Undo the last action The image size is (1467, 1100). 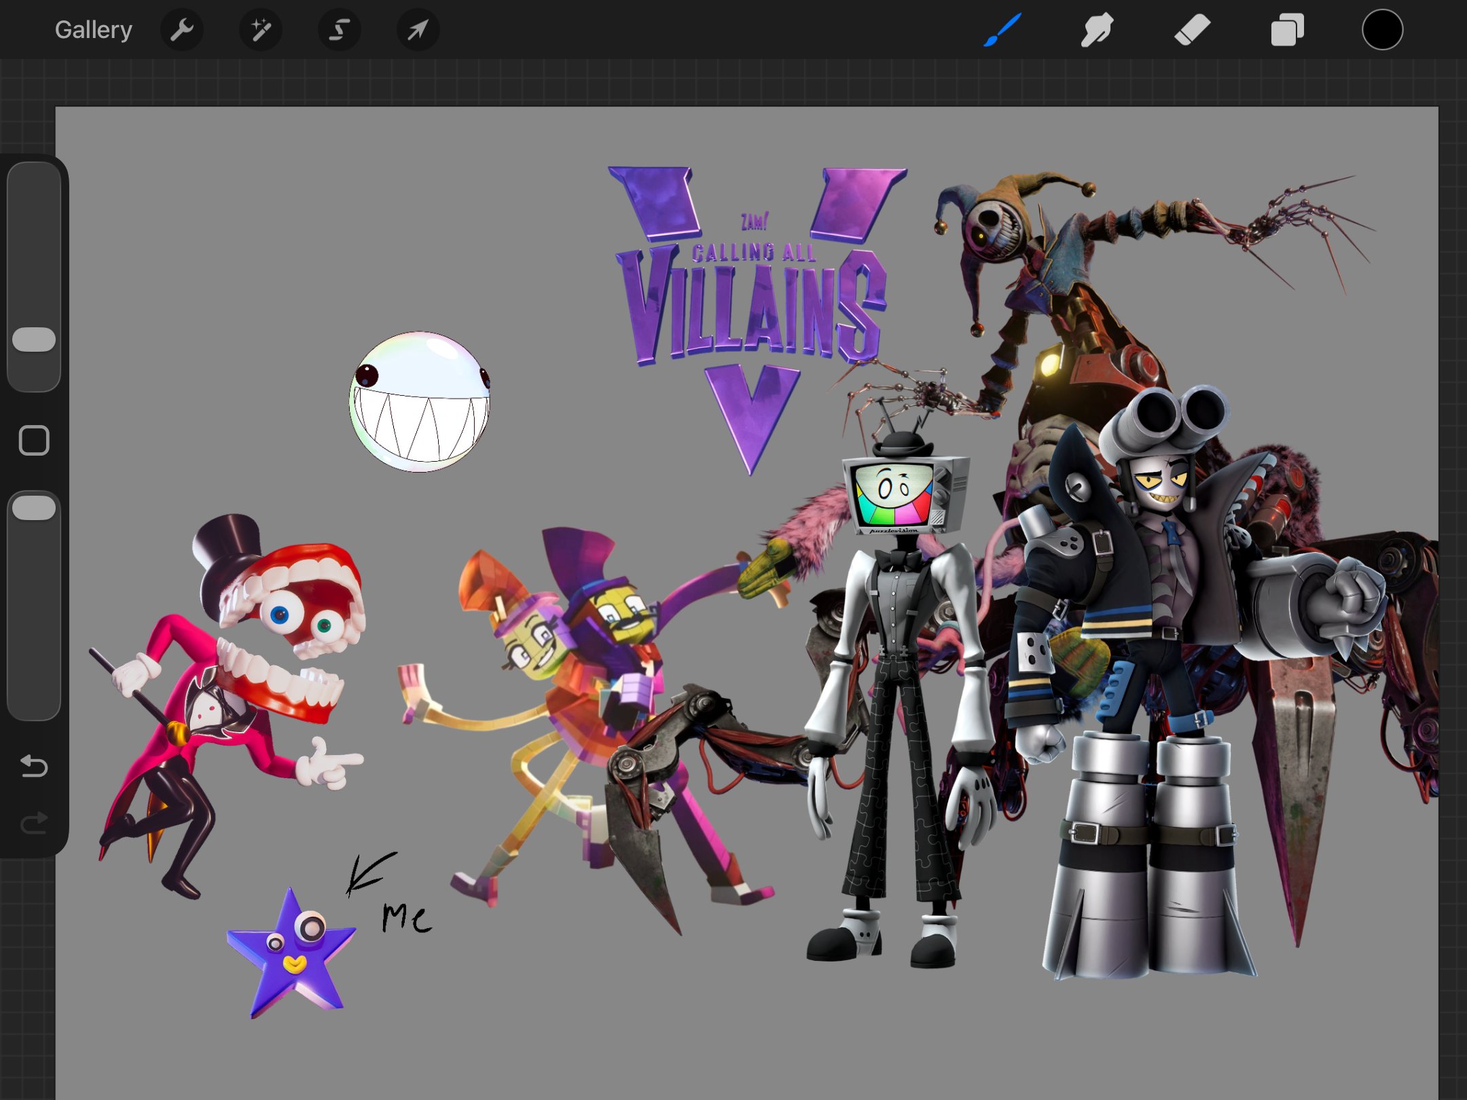pyautogui.click(x=34, y=766)
